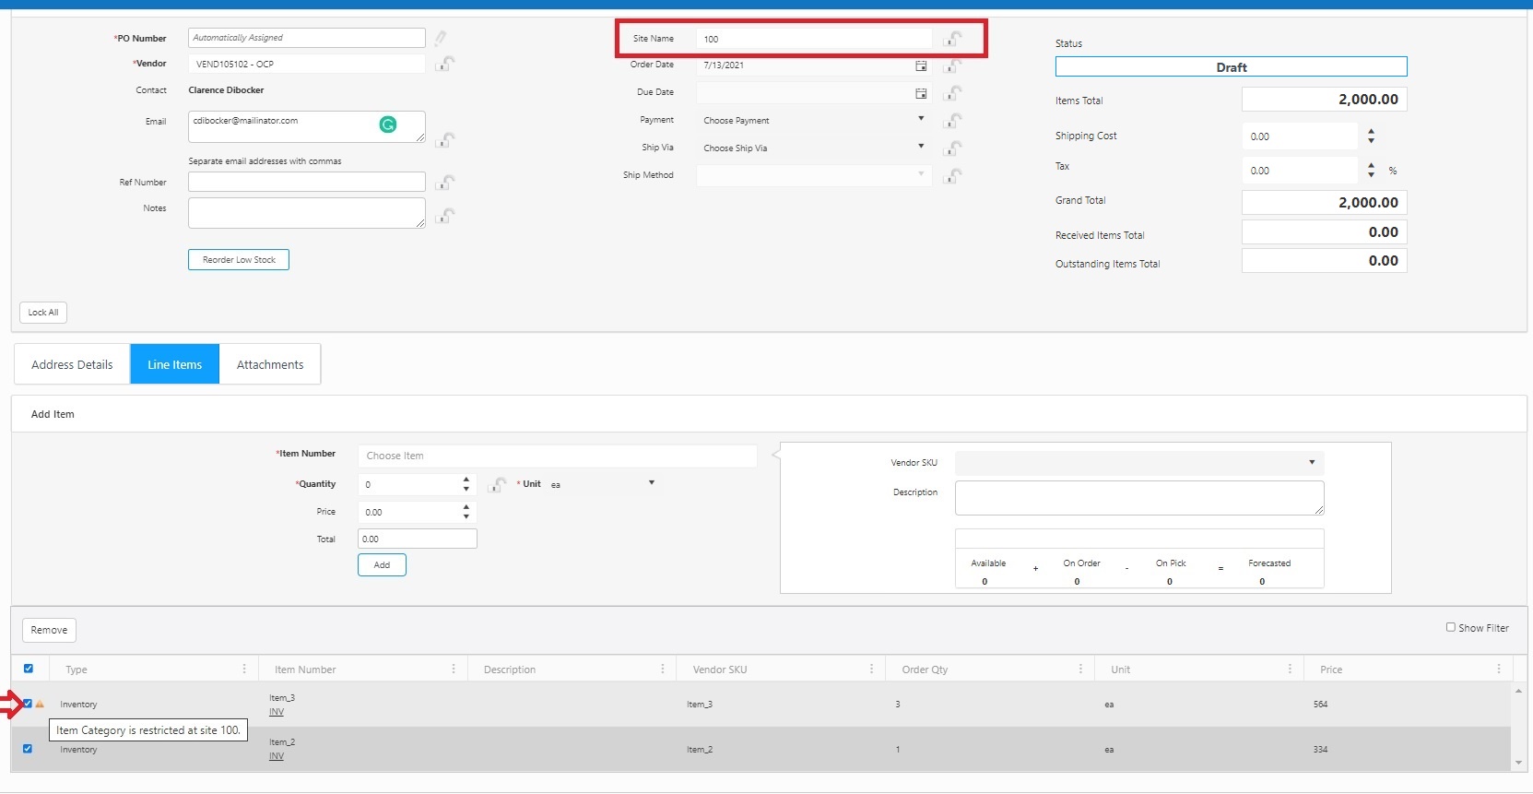The image size is (1533, 794).
Task: Click the lock icon beside Notes field
Action: (445, 216)
